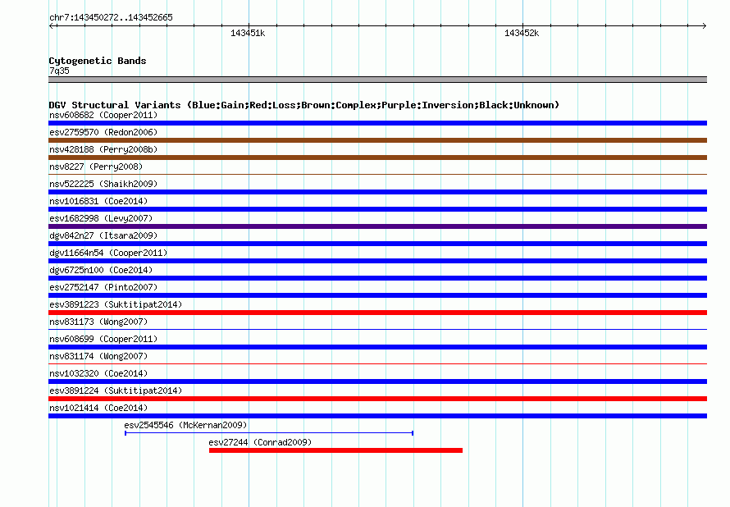Select esv27244 (Conrad2009) label

pos(260,442)
